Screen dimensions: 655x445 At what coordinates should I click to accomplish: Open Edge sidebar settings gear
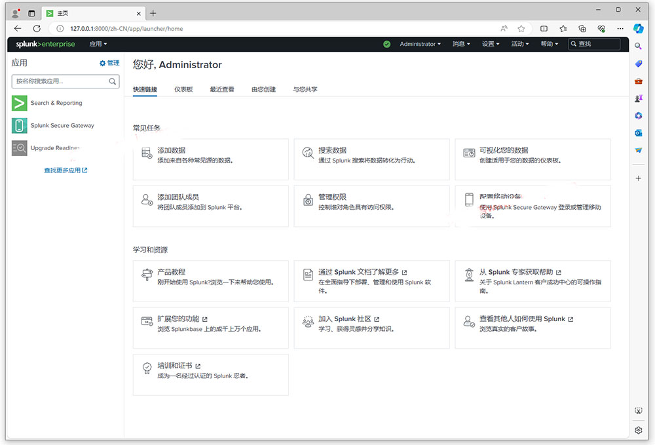[638, 430]
